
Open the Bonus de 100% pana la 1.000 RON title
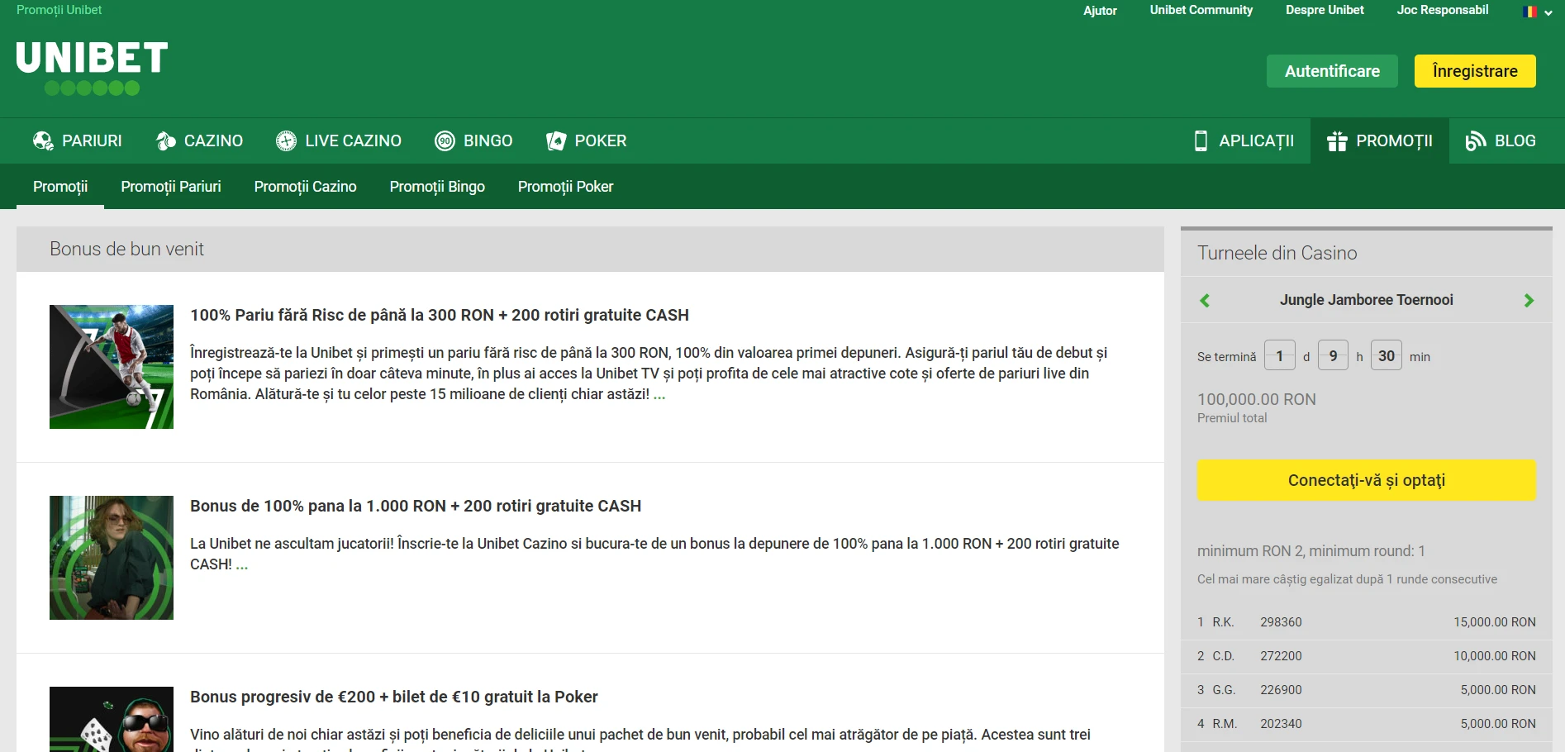tap(416, 506)
